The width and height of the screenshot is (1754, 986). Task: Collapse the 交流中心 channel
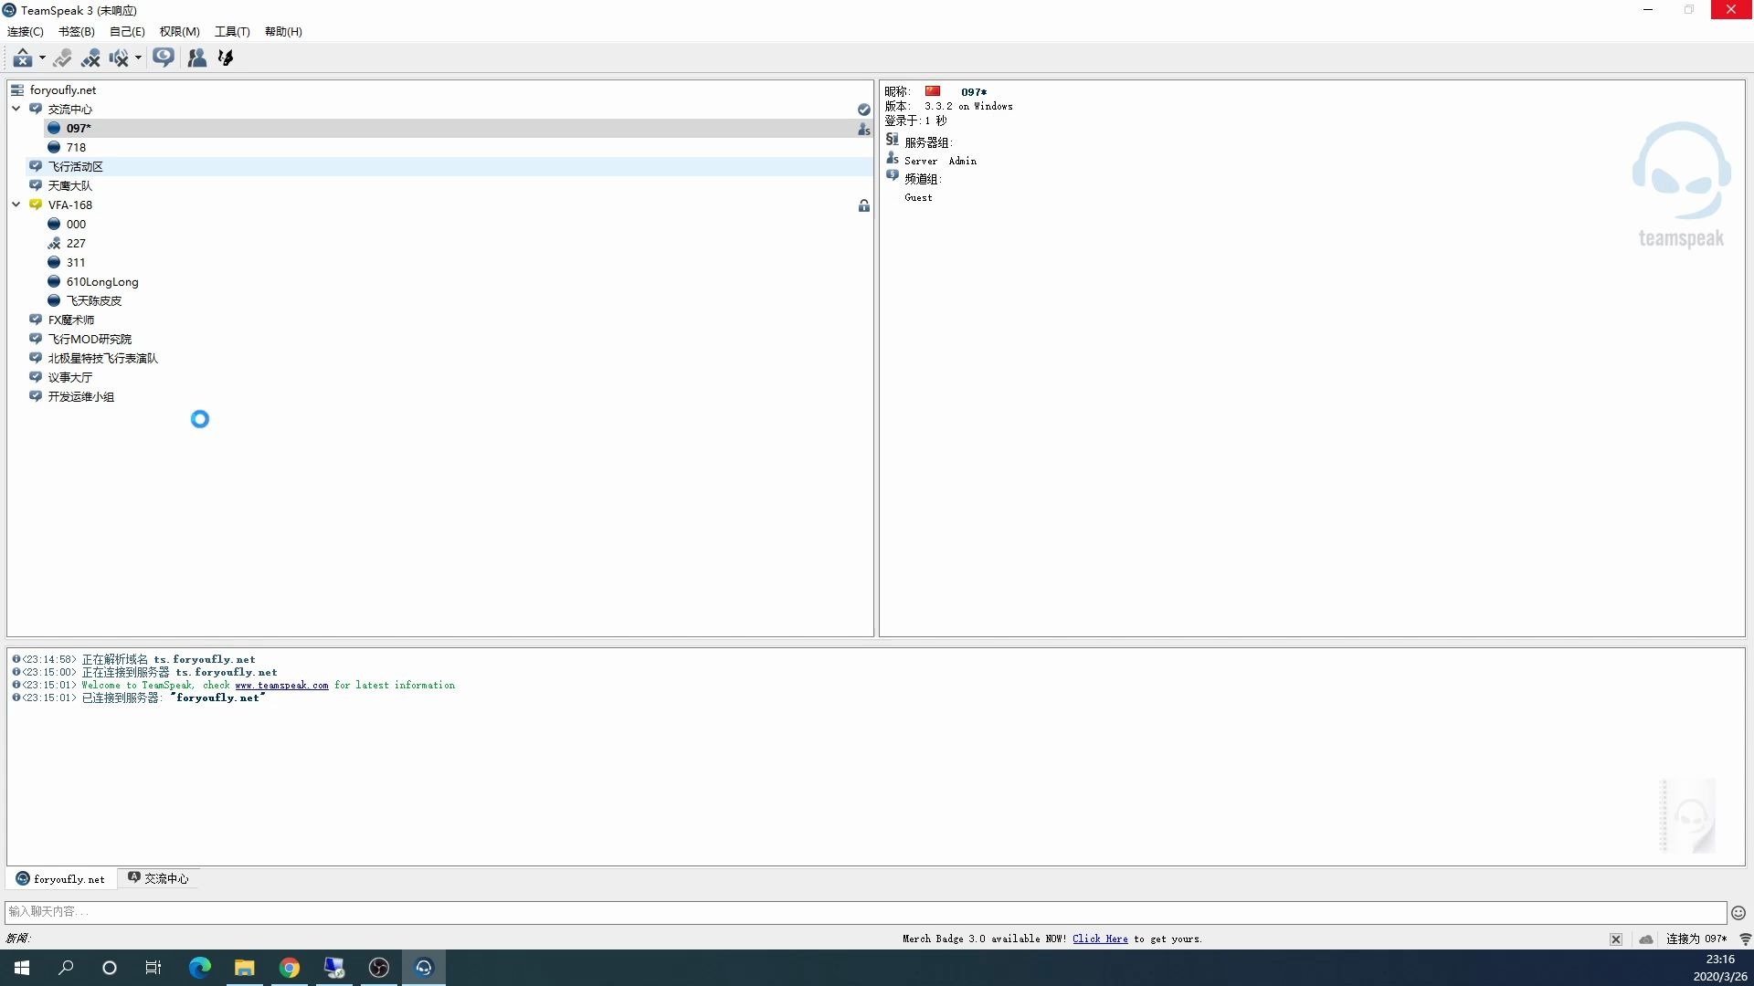click(16, 109)
